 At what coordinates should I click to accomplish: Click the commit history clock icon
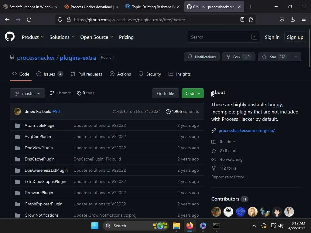[x=168, y=112]
